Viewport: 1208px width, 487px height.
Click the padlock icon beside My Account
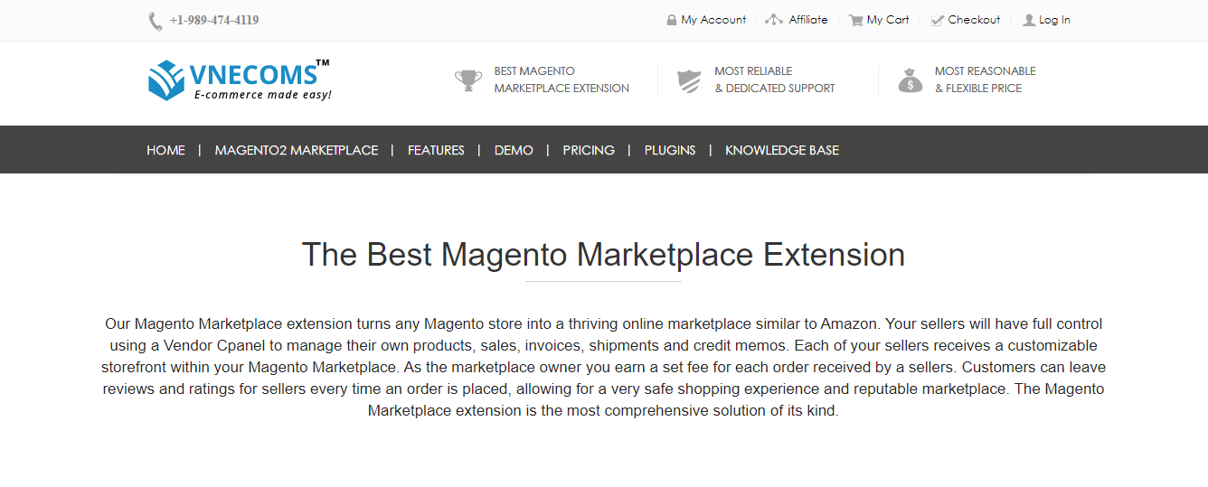tap(671, 20)
